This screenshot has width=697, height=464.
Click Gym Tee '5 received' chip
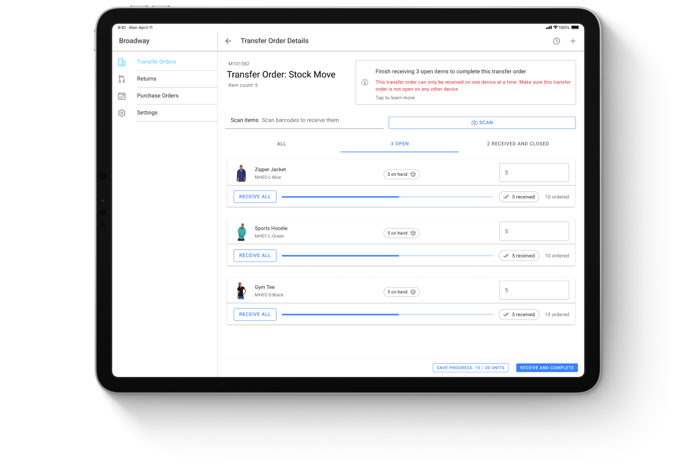coord(519,314)
